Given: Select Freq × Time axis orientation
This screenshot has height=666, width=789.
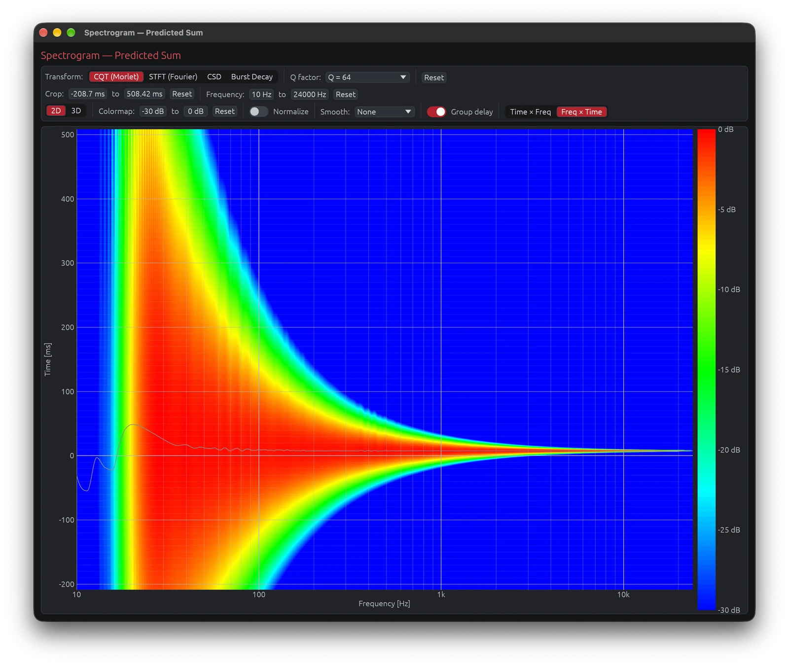Looking at the screenshot, I should point(581,112).
